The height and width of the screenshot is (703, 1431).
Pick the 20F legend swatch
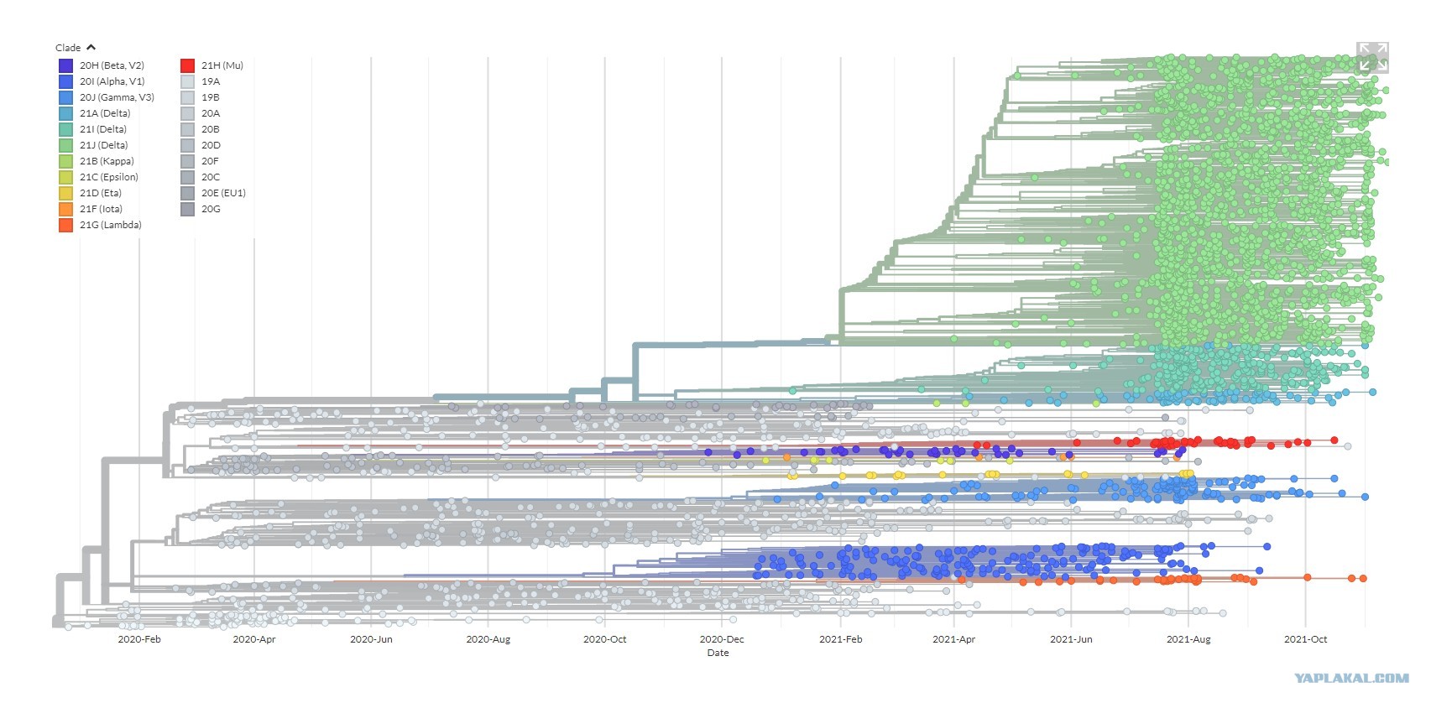187,161
